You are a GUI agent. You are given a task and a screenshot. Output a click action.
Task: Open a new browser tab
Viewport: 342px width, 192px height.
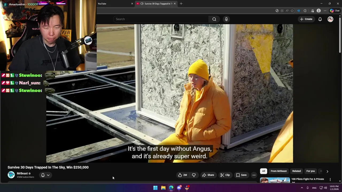click(181, 4)
